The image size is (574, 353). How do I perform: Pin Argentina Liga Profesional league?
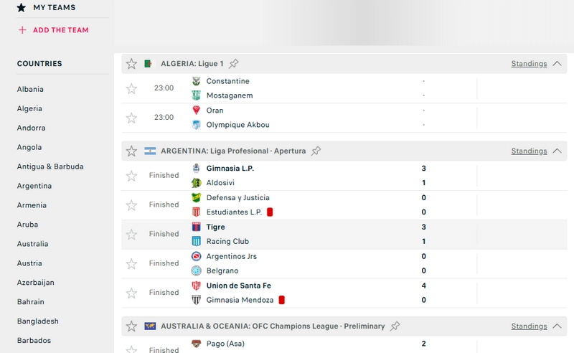tap(316, 151)
